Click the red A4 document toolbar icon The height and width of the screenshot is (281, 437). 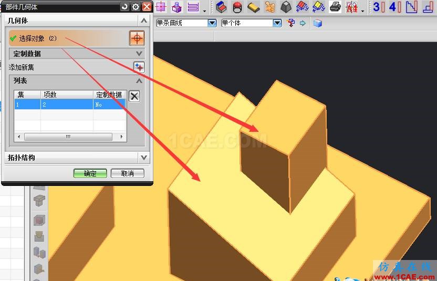pyautogui.click(x=351, y=7)
